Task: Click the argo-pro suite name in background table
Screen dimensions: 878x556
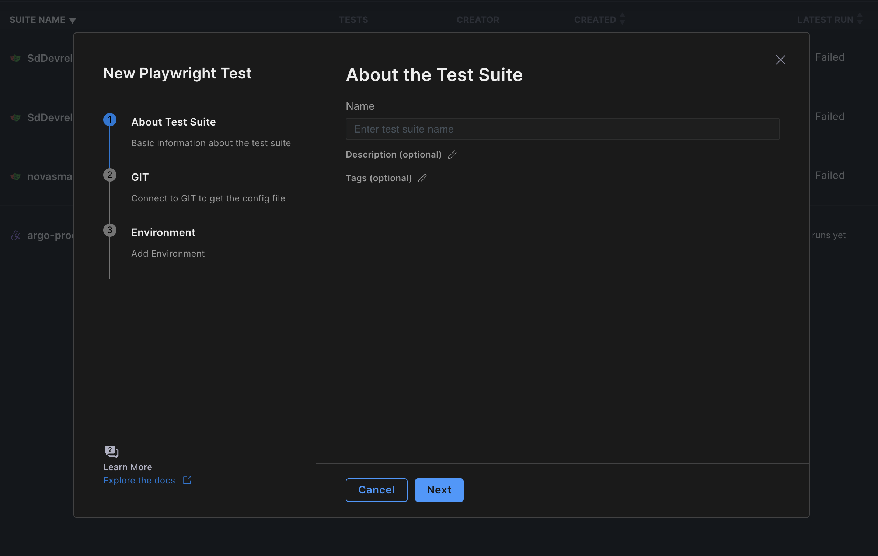Action: point(50,235)
